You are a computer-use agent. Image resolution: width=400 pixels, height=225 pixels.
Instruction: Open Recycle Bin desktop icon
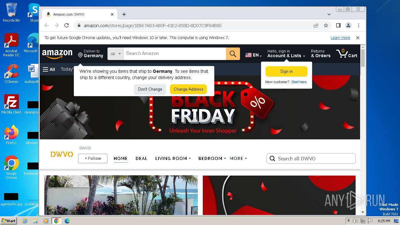(x=11, y=12)
